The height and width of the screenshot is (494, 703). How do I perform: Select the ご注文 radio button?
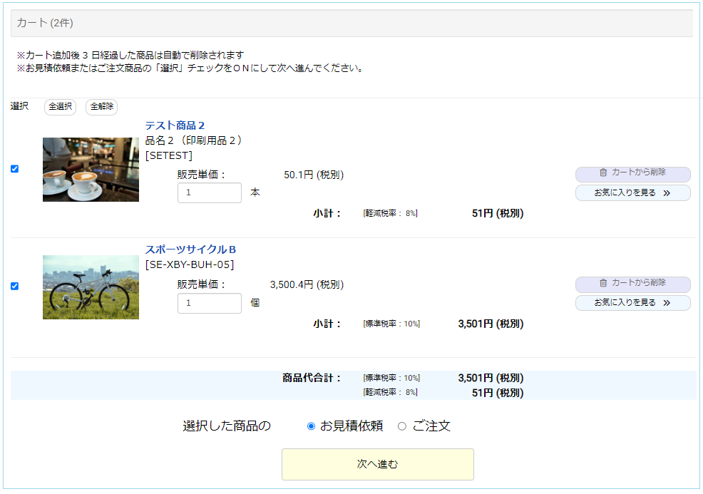point(402,426)
